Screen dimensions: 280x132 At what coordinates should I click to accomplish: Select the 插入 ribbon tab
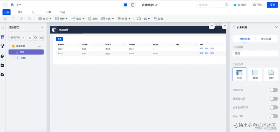[20, 12]
